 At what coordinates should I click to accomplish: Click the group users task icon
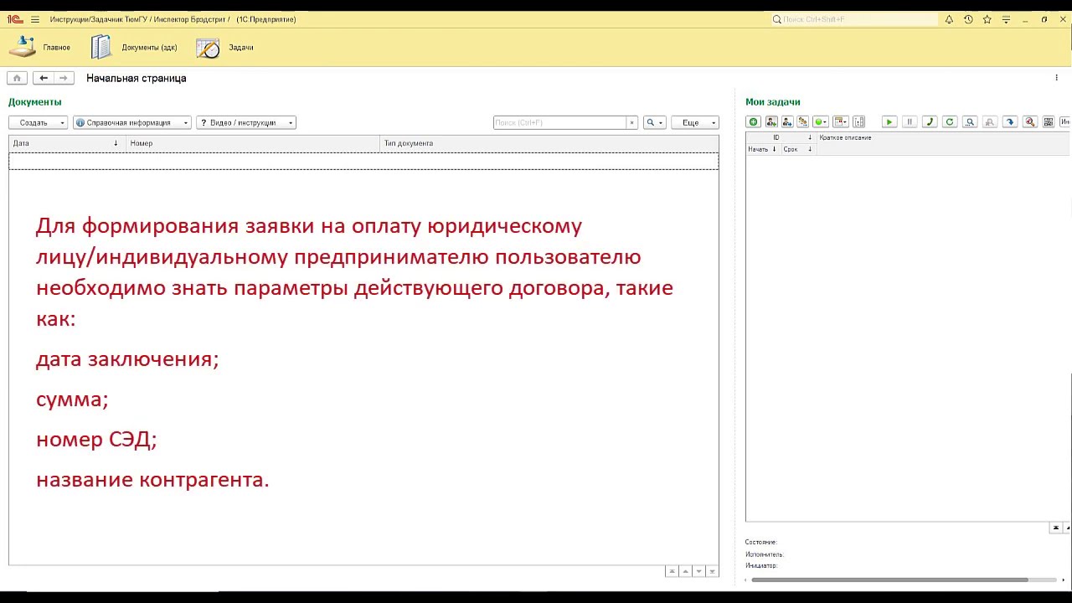coord(802,122)
